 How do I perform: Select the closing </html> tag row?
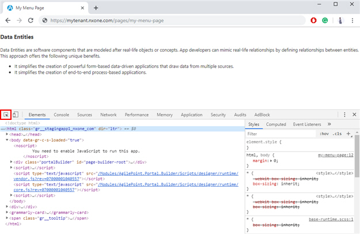[x=13, y=224]
